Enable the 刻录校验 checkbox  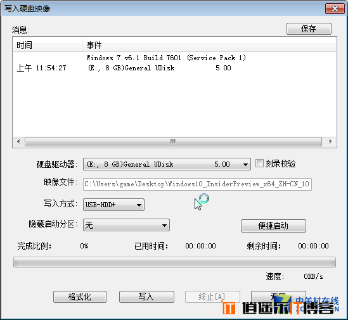(x=259, y=163)
